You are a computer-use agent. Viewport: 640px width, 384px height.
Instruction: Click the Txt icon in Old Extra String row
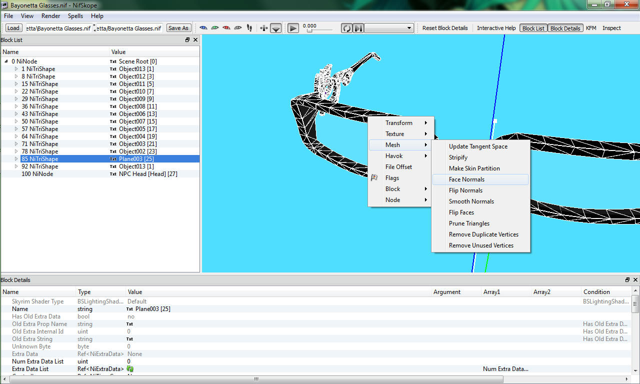(129, 339)
